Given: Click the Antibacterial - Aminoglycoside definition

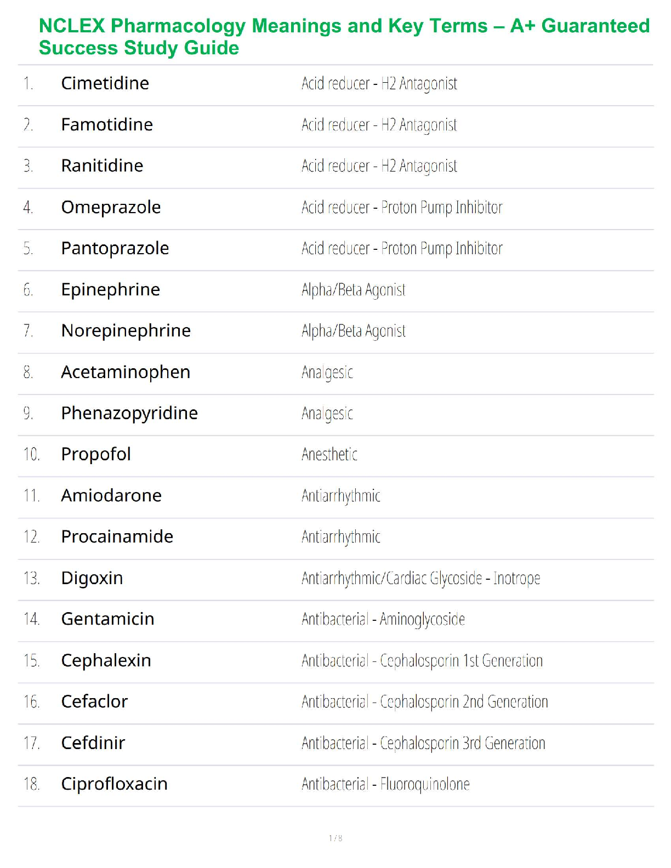Looking at the screenshot, I should coord(383,619).
